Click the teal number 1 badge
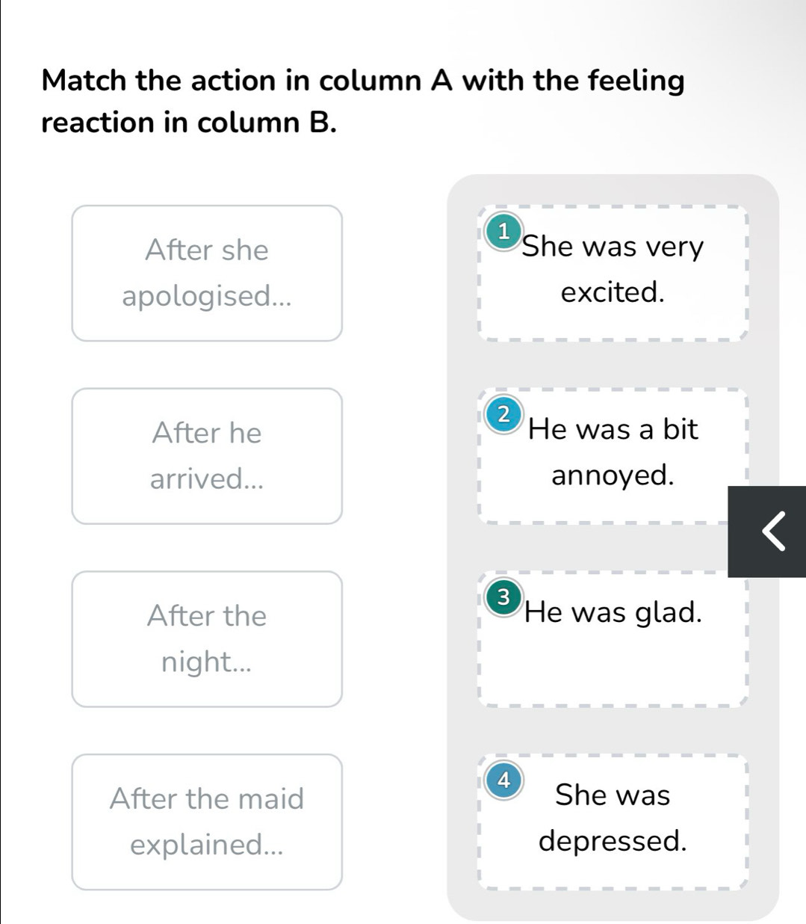Screen dimensions: 806x924 [x=504, y=231]
